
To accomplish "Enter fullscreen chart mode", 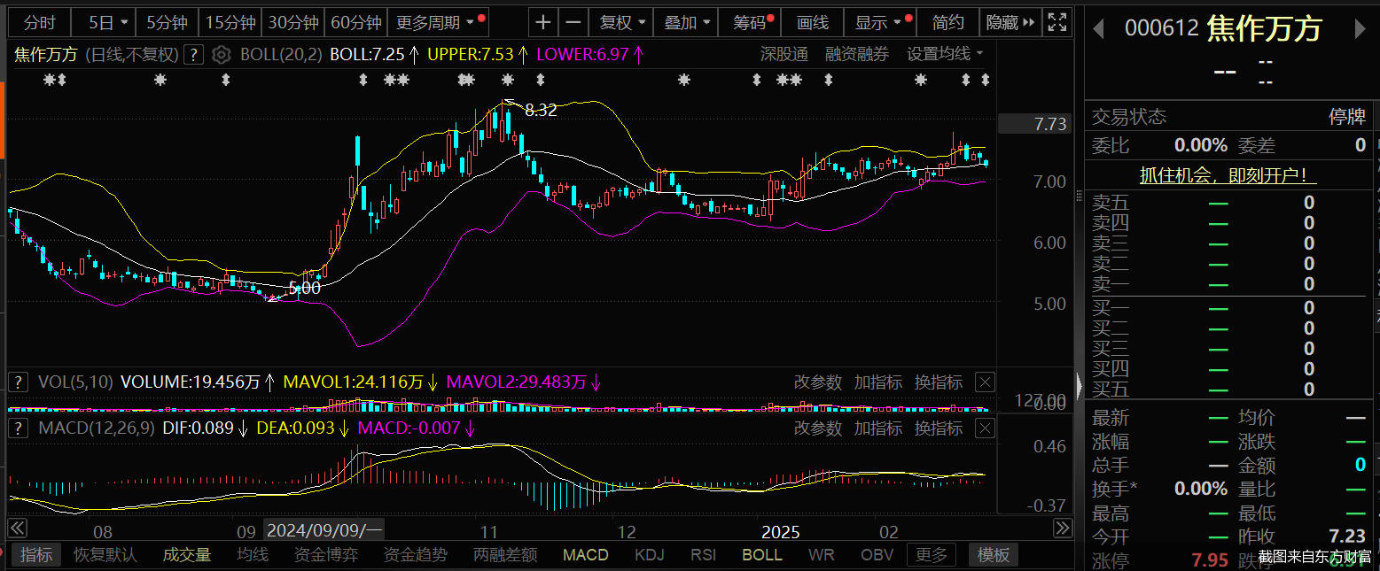I will (1056, 22).
